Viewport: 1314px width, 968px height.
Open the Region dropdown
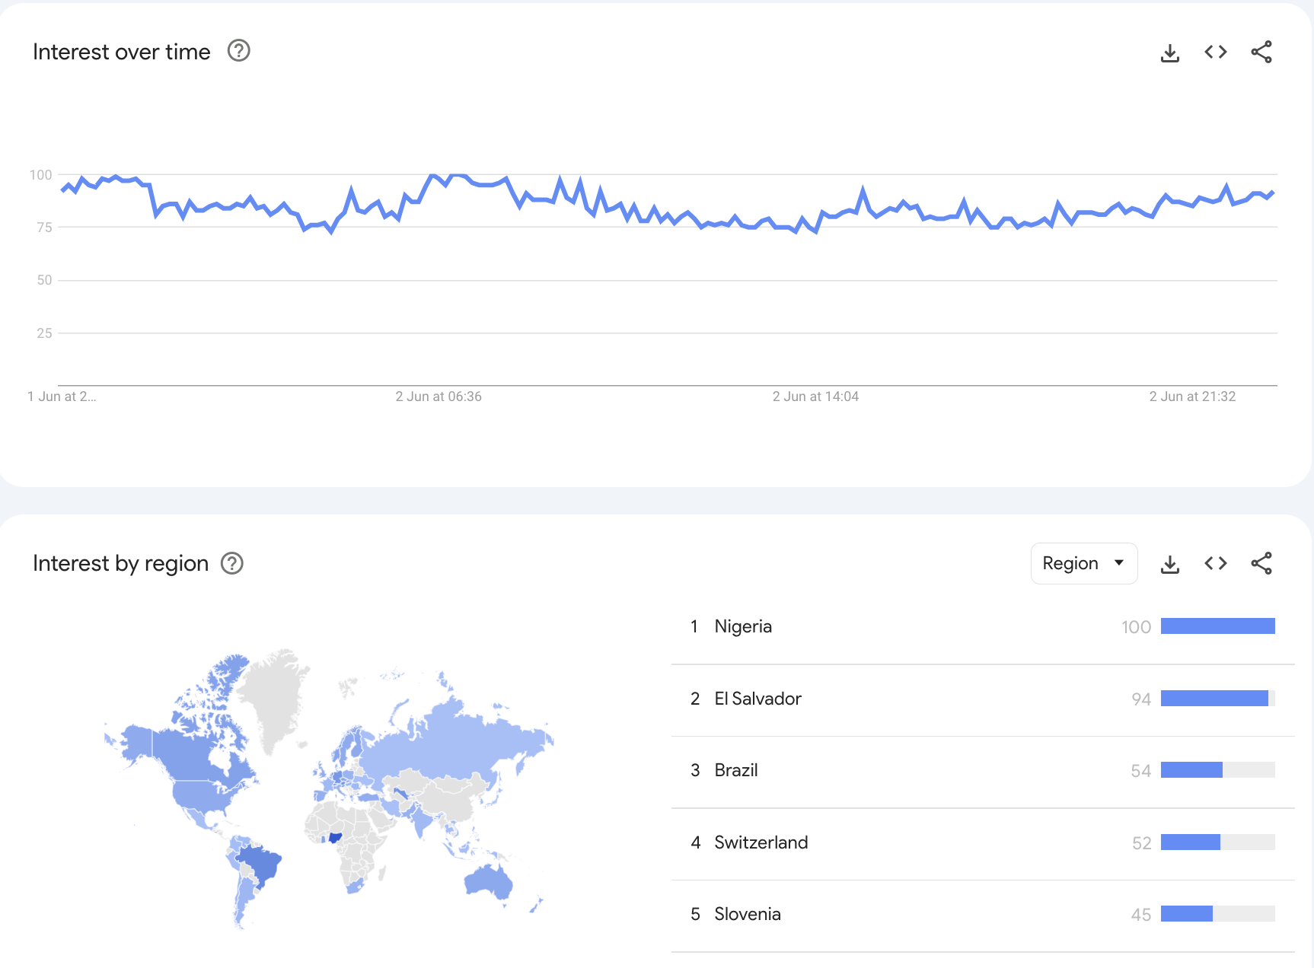(1083, 563)
